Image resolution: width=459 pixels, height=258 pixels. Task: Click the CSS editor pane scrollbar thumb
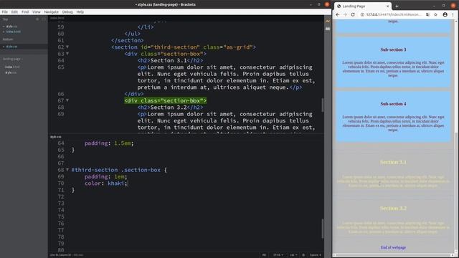pyautogui.click(x=322, y=229)
